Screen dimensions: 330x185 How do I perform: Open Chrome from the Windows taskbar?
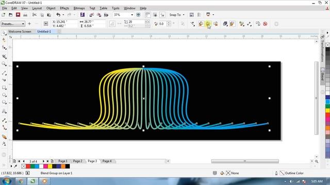click(21, 181)
